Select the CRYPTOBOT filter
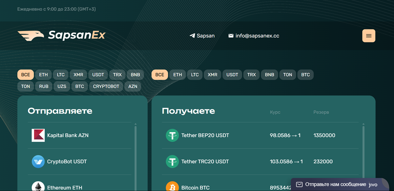394x191 pixels. (106, 86)
